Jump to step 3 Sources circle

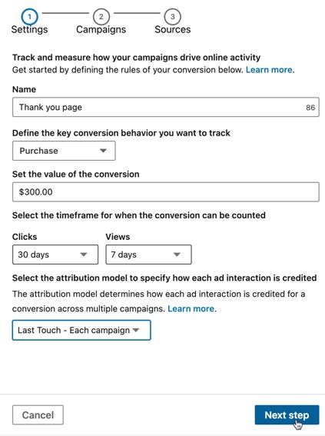pos(173,17)
